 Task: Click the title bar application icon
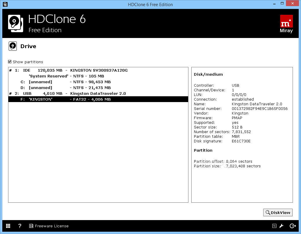(5, 4)
